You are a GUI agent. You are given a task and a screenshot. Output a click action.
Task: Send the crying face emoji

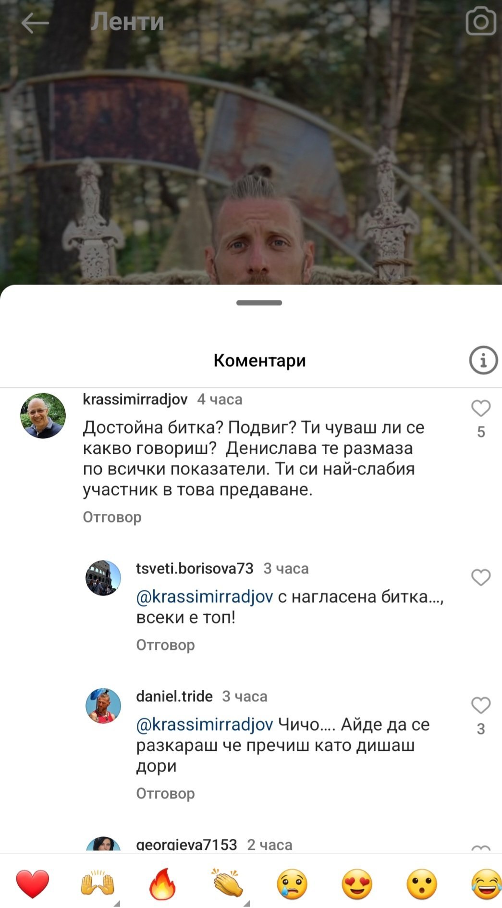tap(292, 884)
